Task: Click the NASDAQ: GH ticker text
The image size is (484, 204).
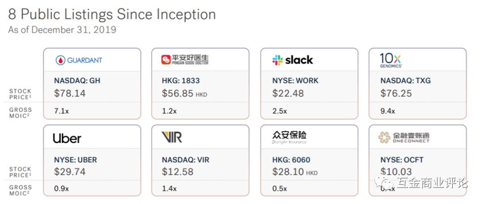Action: pos(77,81)
